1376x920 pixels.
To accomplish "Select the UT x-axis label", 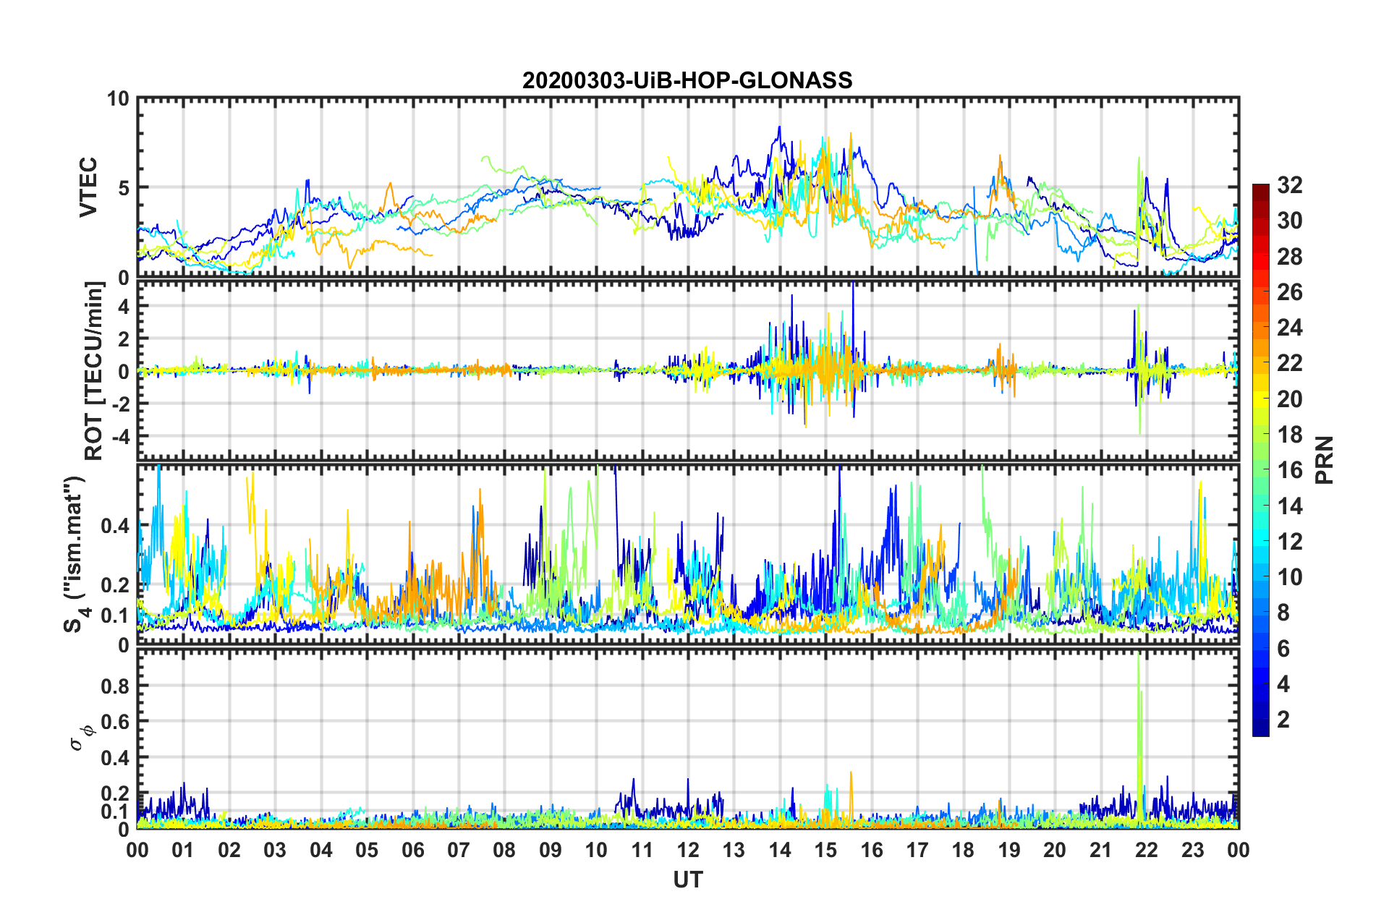I will click(x=688, y=879).
